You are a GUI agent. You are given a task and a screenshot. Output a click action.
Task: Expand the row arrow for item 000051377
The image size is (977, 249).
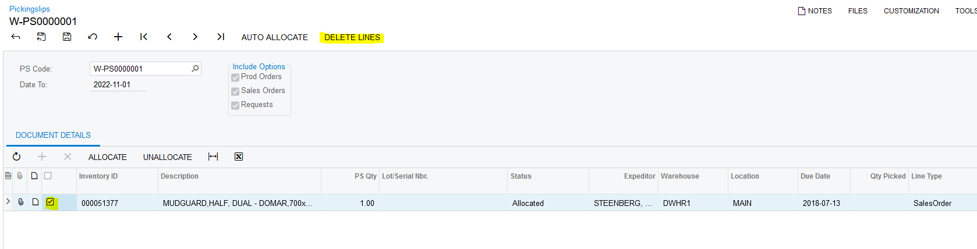(8, 201)
